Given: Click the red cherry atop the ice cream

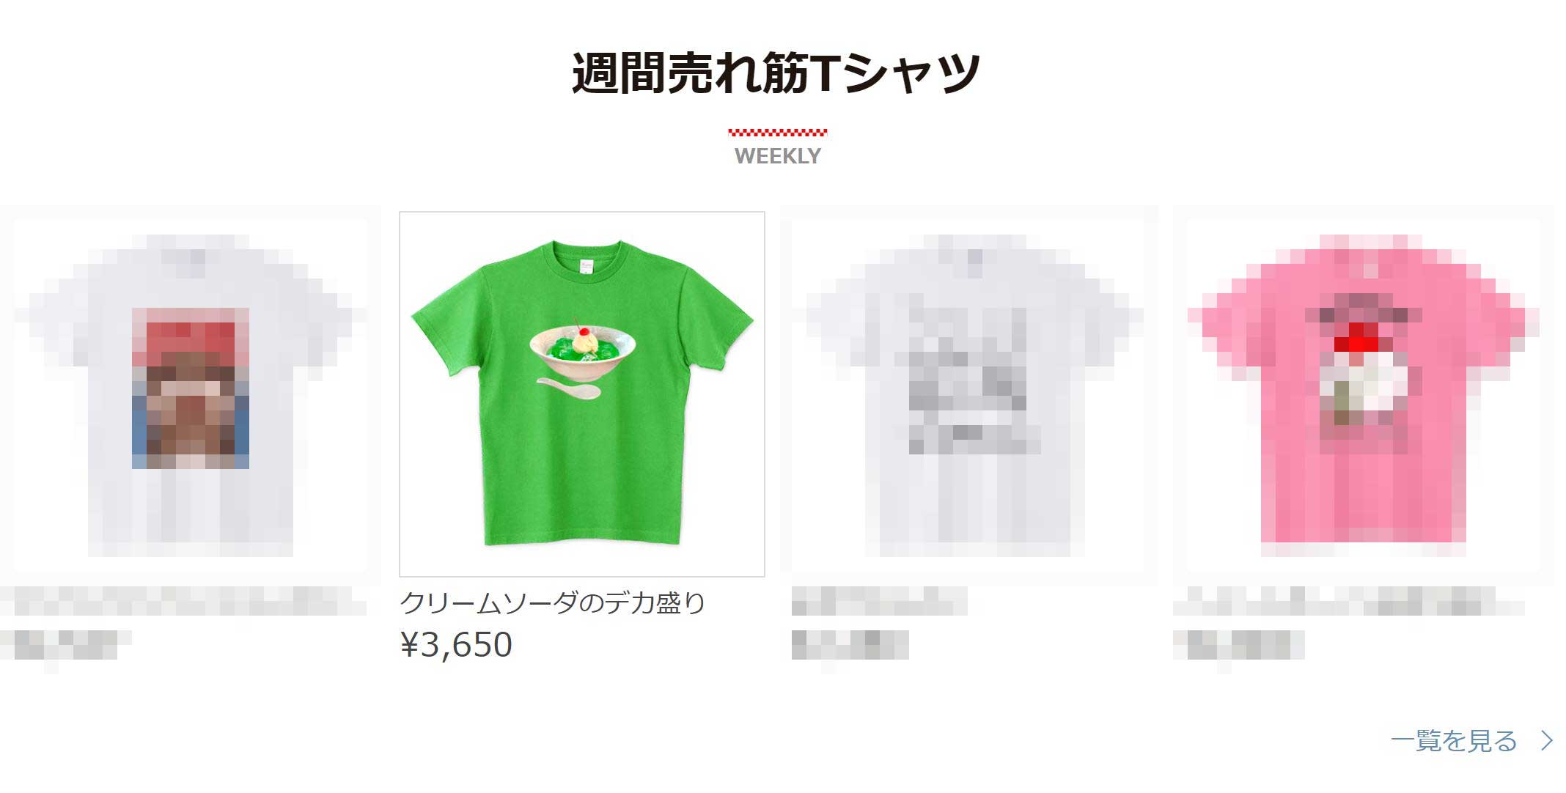Looking at the screenshot, I should click(x=584, y=332).
